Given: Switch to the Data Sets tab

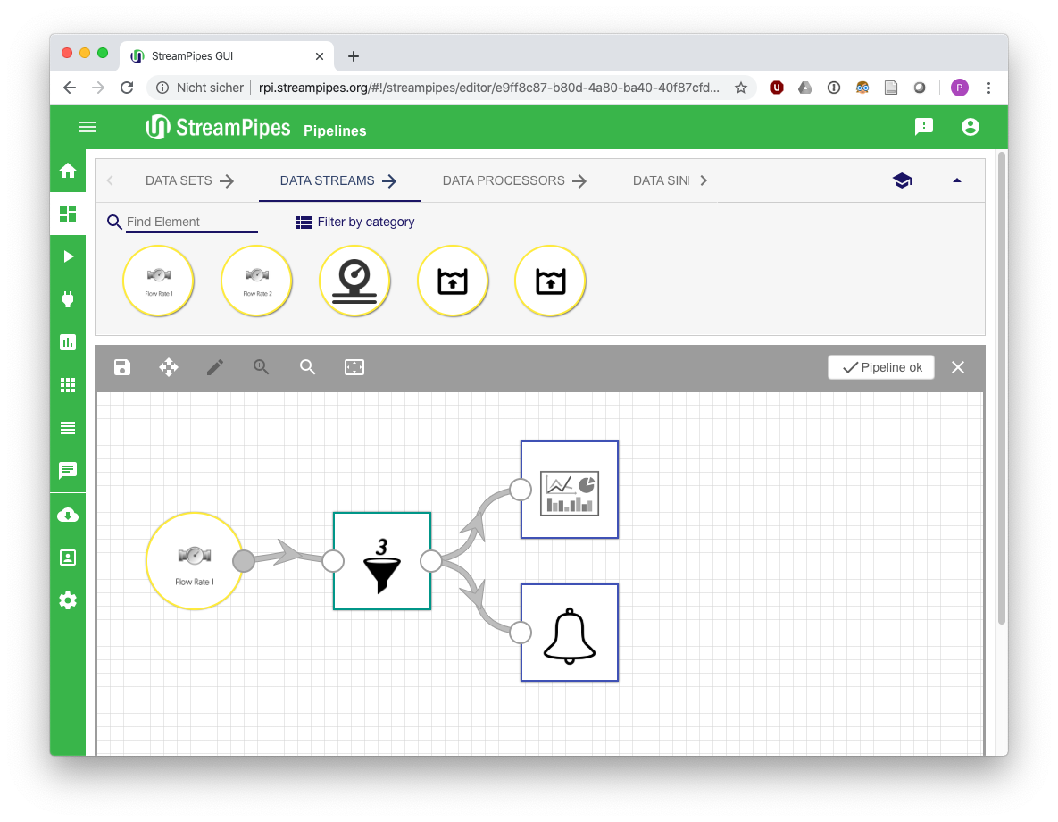Looking at the screenshot, I should (x=189, y=180).
